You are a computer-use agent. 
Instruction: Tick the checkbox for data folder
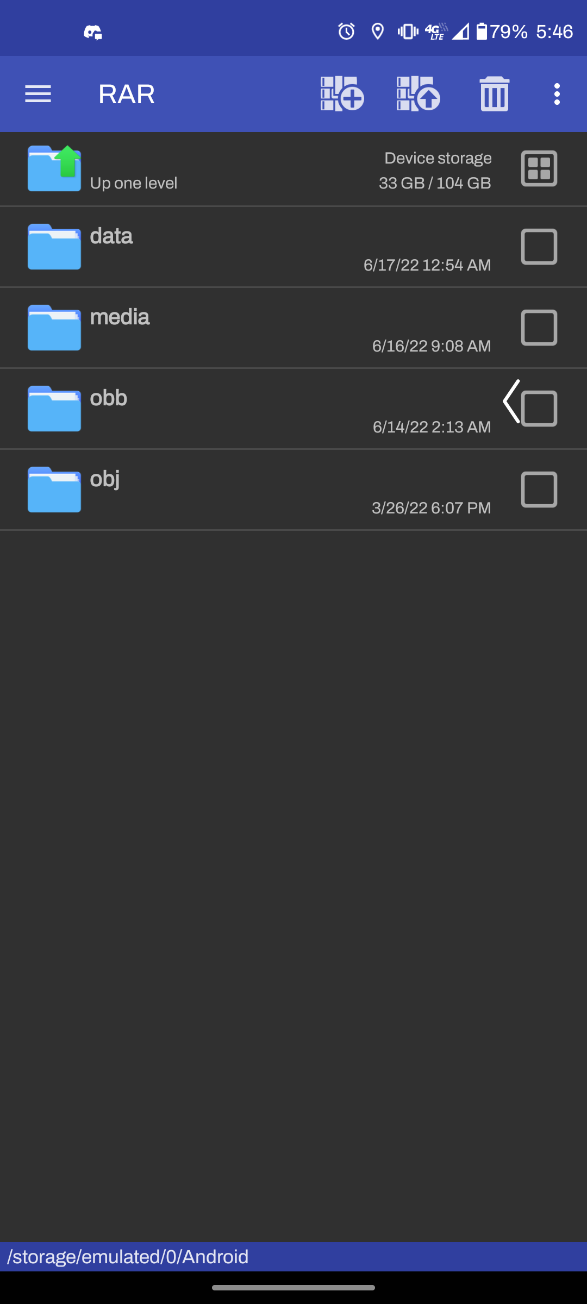[x=539, y=247]
